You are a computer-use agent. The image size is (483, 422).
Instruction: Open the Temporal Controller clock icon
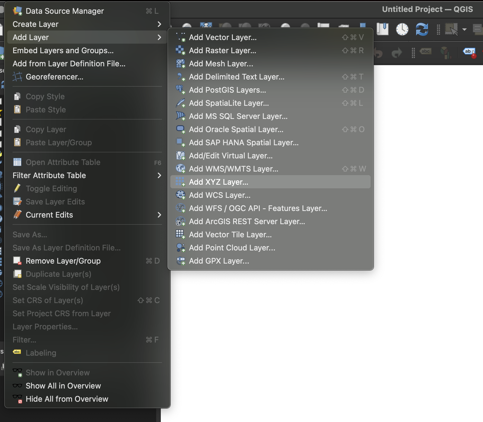[x=402, y=29]
